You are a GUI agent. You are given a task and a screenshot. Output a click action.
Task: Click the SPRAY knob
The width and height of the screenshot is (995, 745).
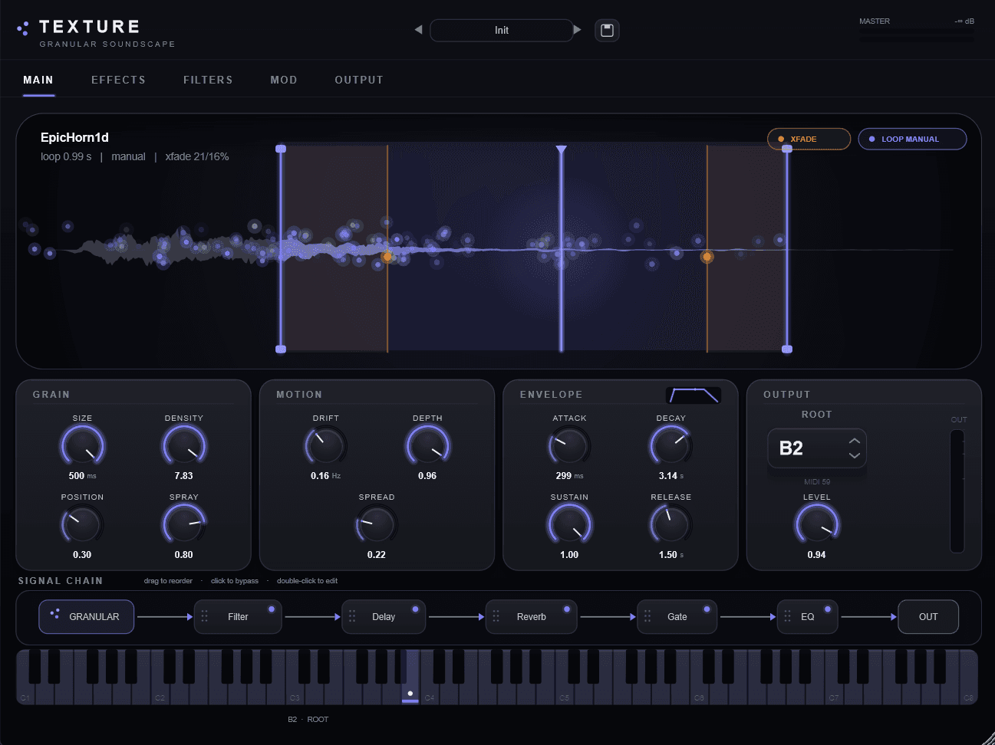pos(184,524)
